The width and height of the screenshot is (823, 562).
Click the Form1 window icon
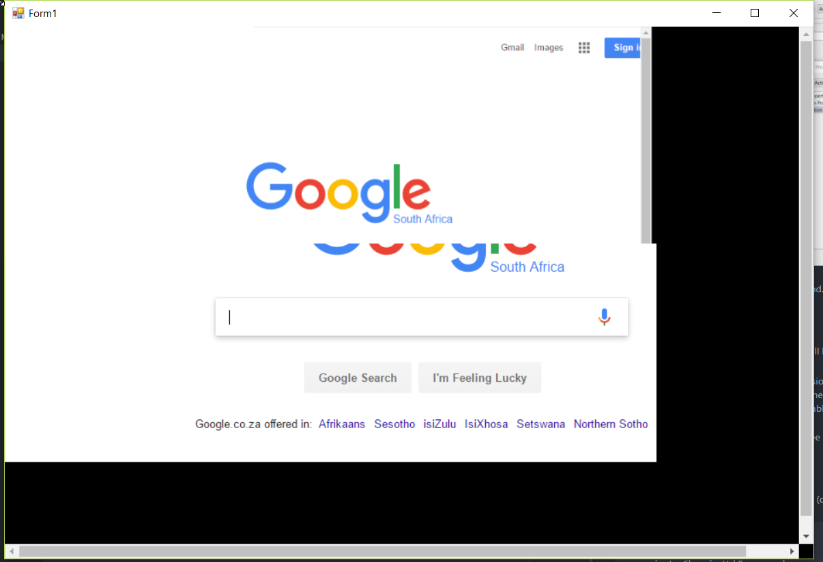18,13
